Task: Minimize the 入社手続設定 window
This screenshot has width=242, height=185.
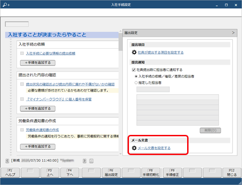Action: click(x=217, y=5)
